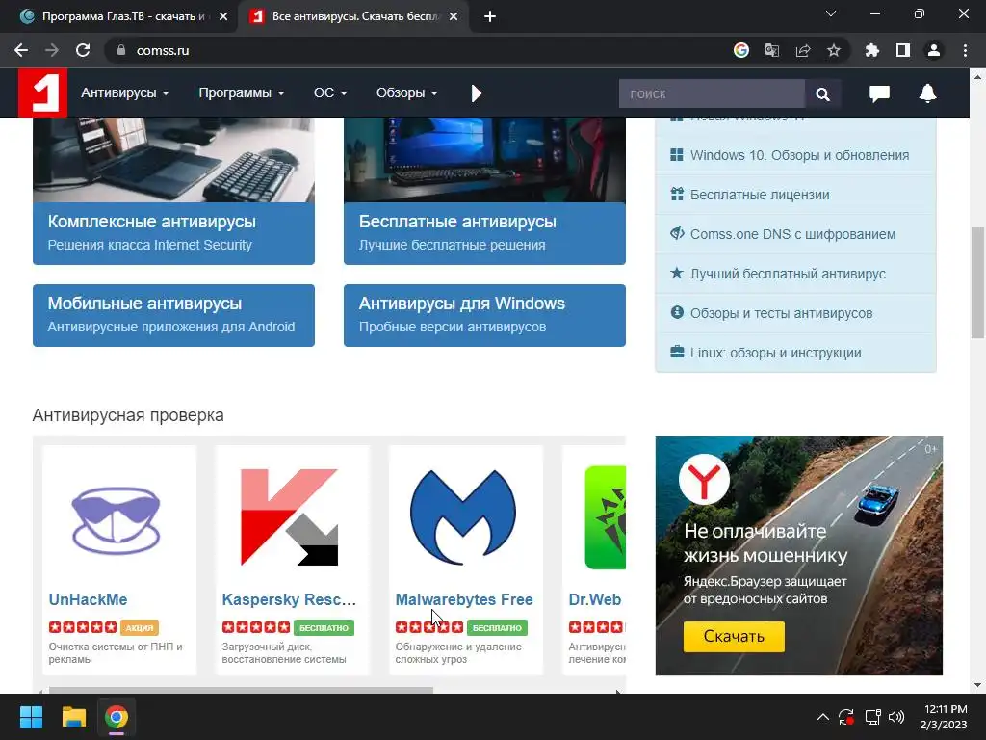The image size is (986, 740).
Task: Open Комплексные антивирусы category
Action: [x=173, y=233]
